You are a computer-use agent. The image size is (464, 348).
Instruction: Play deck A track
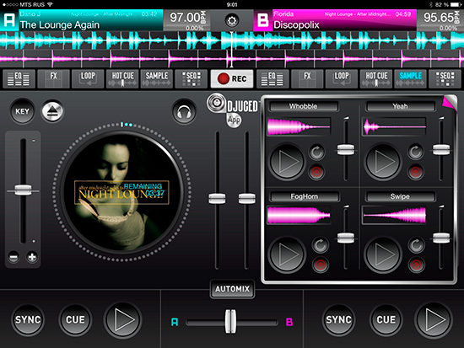pyautogui.click(x=123, y=319)
